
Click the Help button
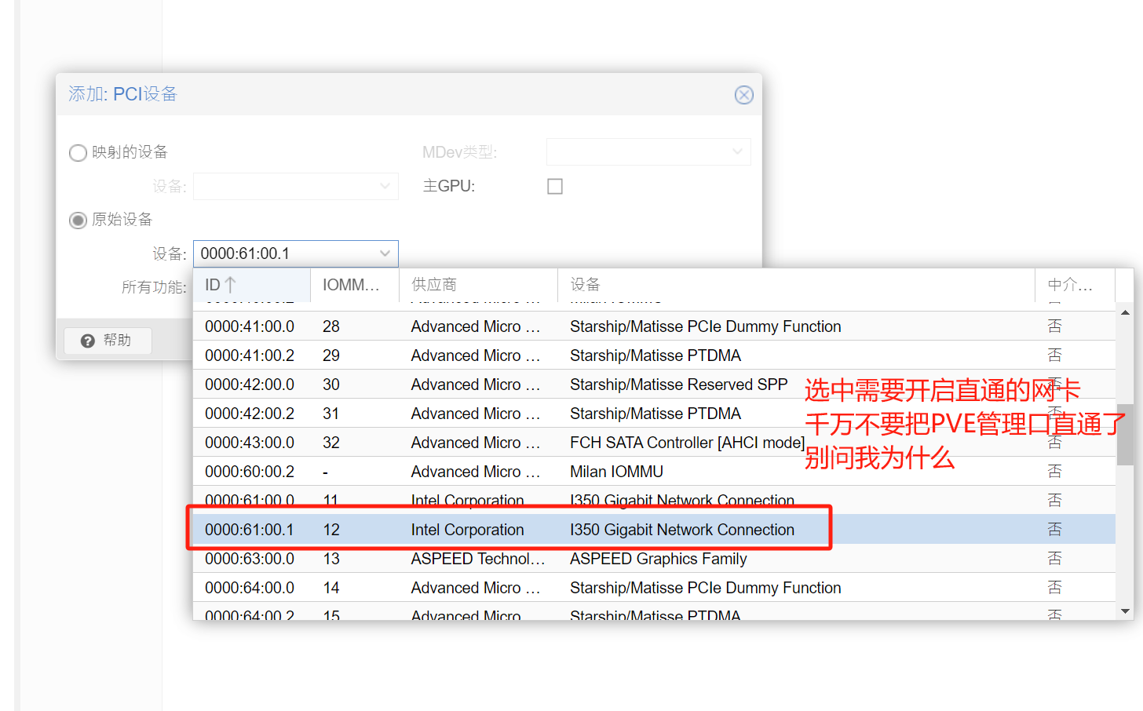[x=108, y=341]
